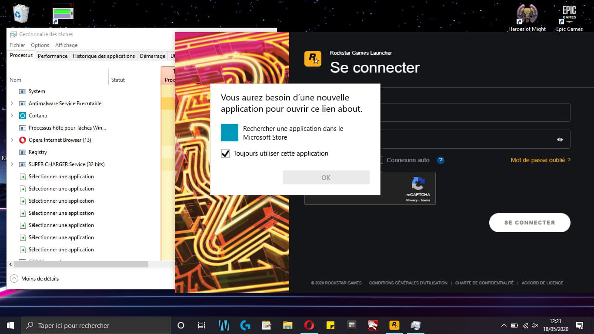Uncheck Toujours utiliser cette application

pyautogui.click(x=225, y=154)
